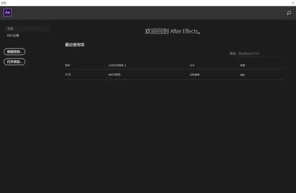Close the home window with X button
Image resolution: width=296 pixels, height=193 pixels.
pos(293,3)
